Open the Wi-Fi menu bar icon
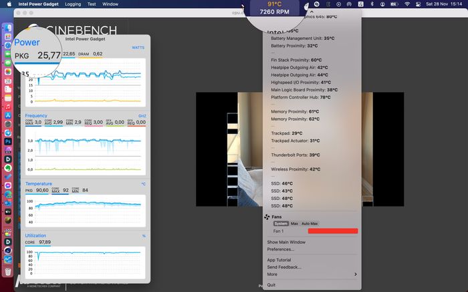The height and width of the screenshot is (292, 468). click(x=407, y=4)
